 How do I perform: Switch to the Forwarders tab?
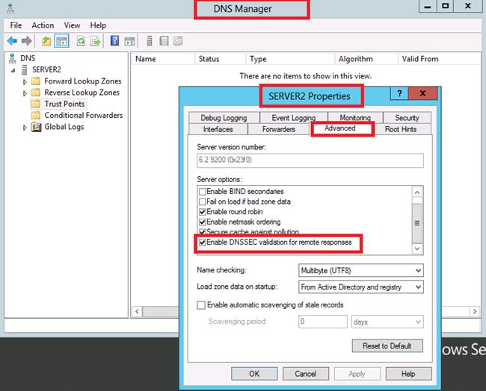coord(279,129)
